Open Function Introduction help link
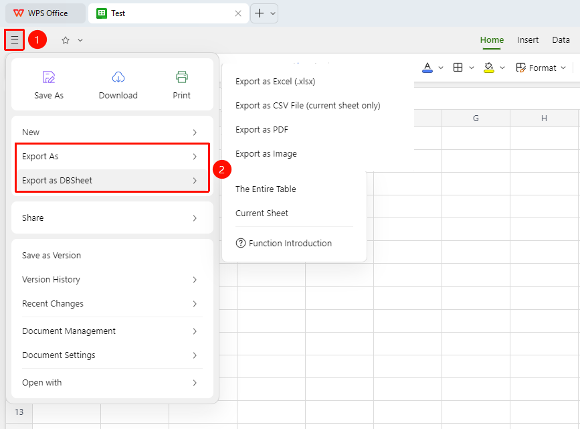The height and width of the screenshot is (429, 580). click(284, 243)
